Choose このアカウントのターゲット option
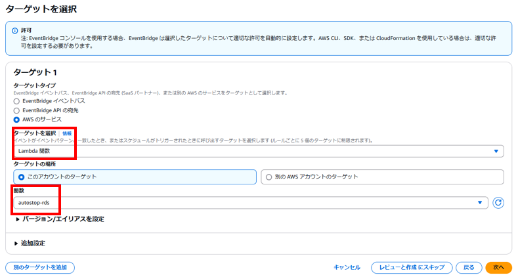 click(x=135, y=177)
